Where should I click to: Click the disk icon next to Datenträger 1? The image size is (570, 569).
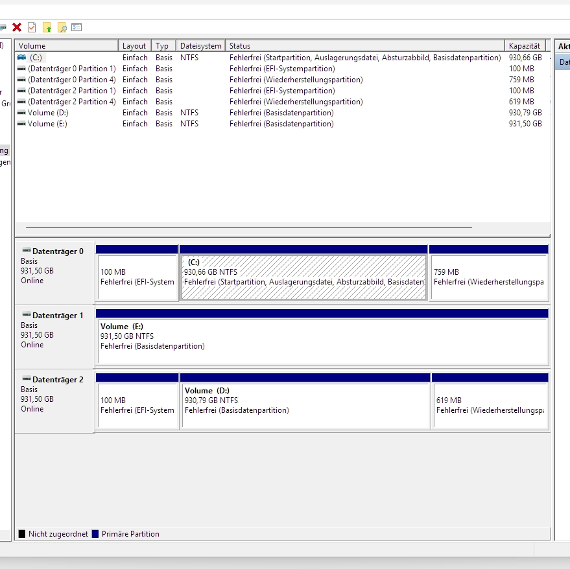(26, 314)
